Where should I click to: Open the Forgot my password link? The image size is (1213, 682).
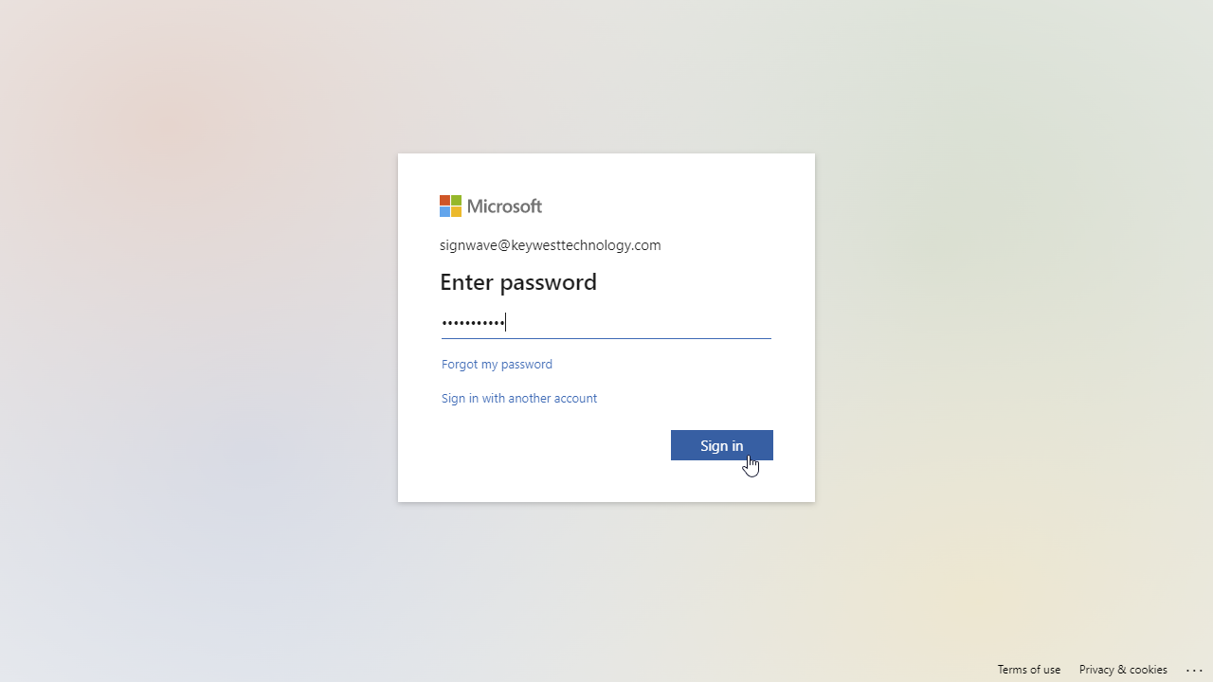click(497, 364)
